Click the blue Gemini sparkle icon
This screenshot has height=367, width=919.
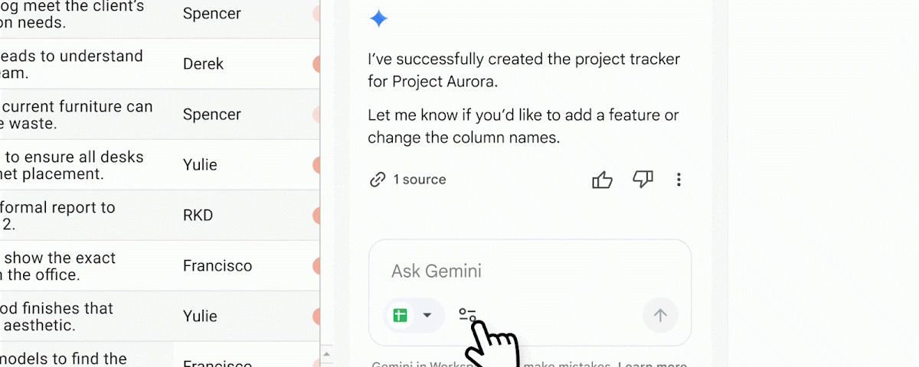click(x=378, y=19)
